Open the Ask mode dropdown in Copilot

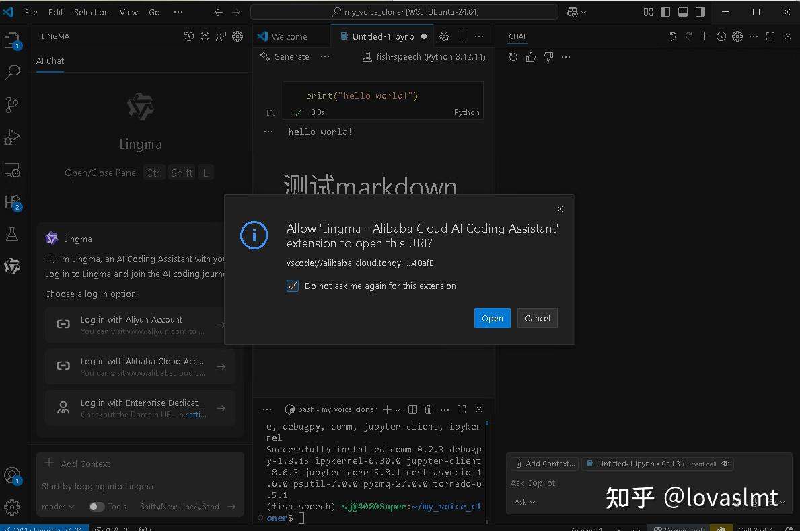pyautogui.click(x=524, y=501)
